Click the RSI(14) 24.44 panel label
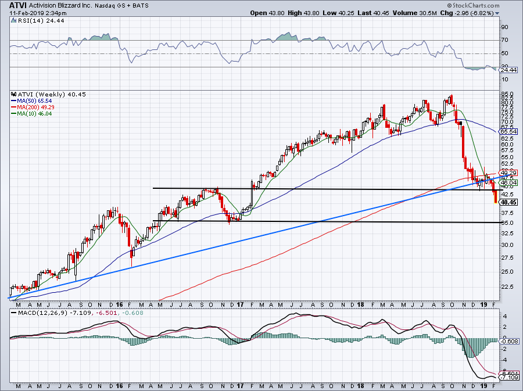 pos(41,21)
